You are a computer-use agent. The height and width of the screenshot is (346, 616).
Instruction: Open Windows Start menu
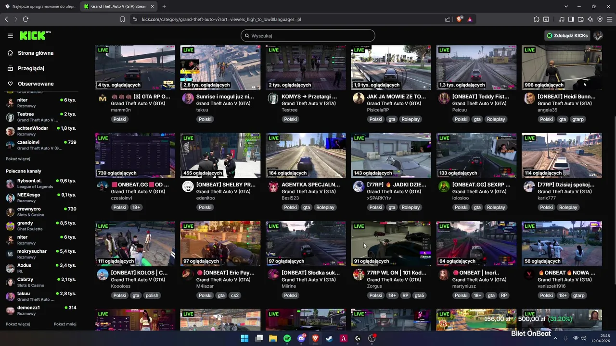coord(244,338)
